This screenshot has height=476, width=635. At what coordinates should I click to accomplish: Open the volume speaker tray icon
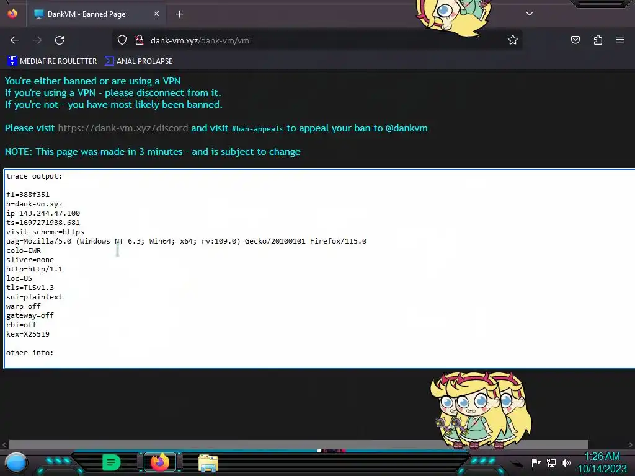point(566,462)
